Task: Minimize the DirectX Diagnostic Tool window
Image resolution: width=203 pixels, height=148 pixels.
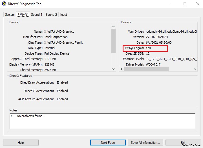Action: tap(172, 4)
